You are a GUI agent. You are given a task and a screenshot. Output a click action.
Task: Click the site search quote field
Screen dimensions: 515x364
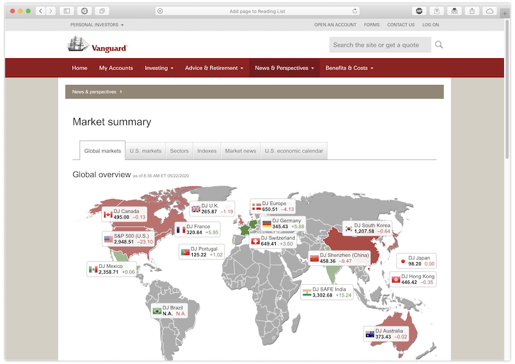pos(380,44)
